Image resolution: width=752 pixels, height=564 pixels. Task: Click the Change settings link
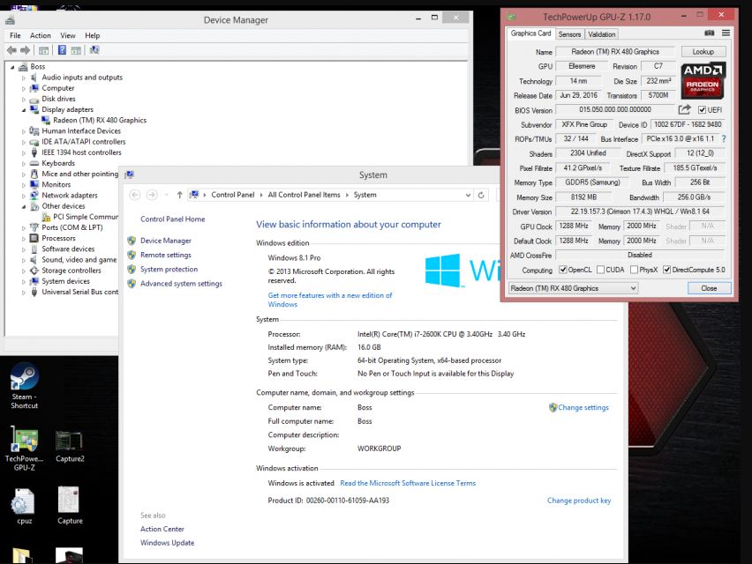click(x=583, y=407)
